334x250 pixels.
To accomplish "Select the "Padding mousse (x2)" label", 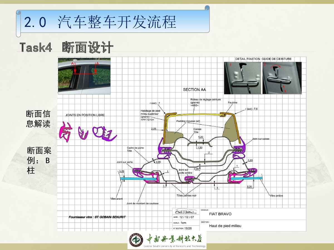I will [x=188, y=121].
